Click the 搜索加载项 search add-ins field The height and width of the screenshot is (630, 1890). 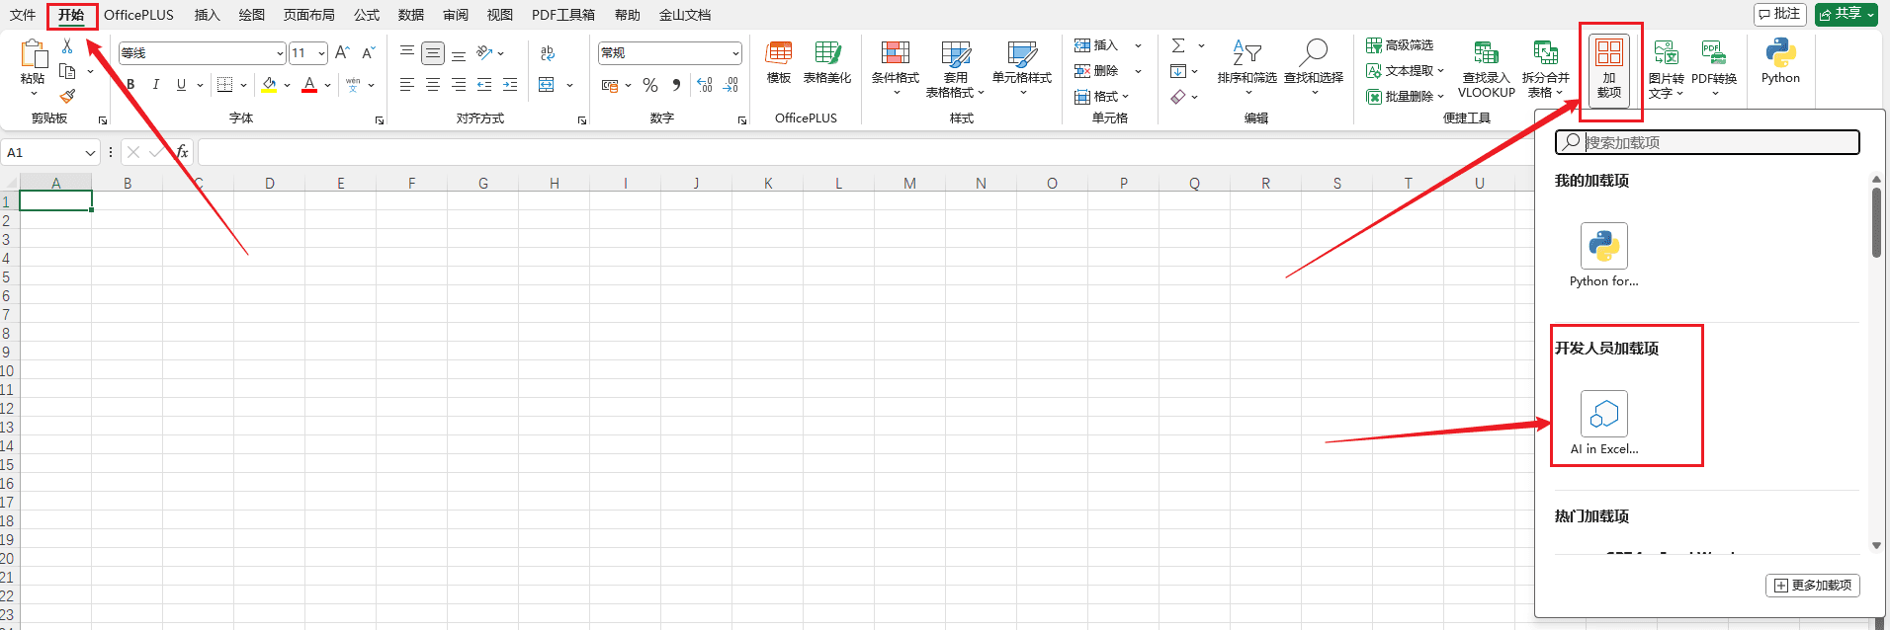pos(1707,142)
